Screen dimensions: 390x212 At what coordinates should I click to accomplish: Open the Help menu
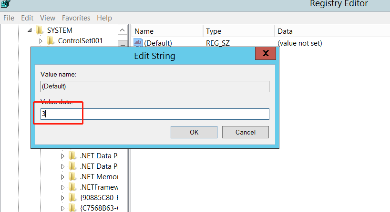tap(104, 18)
